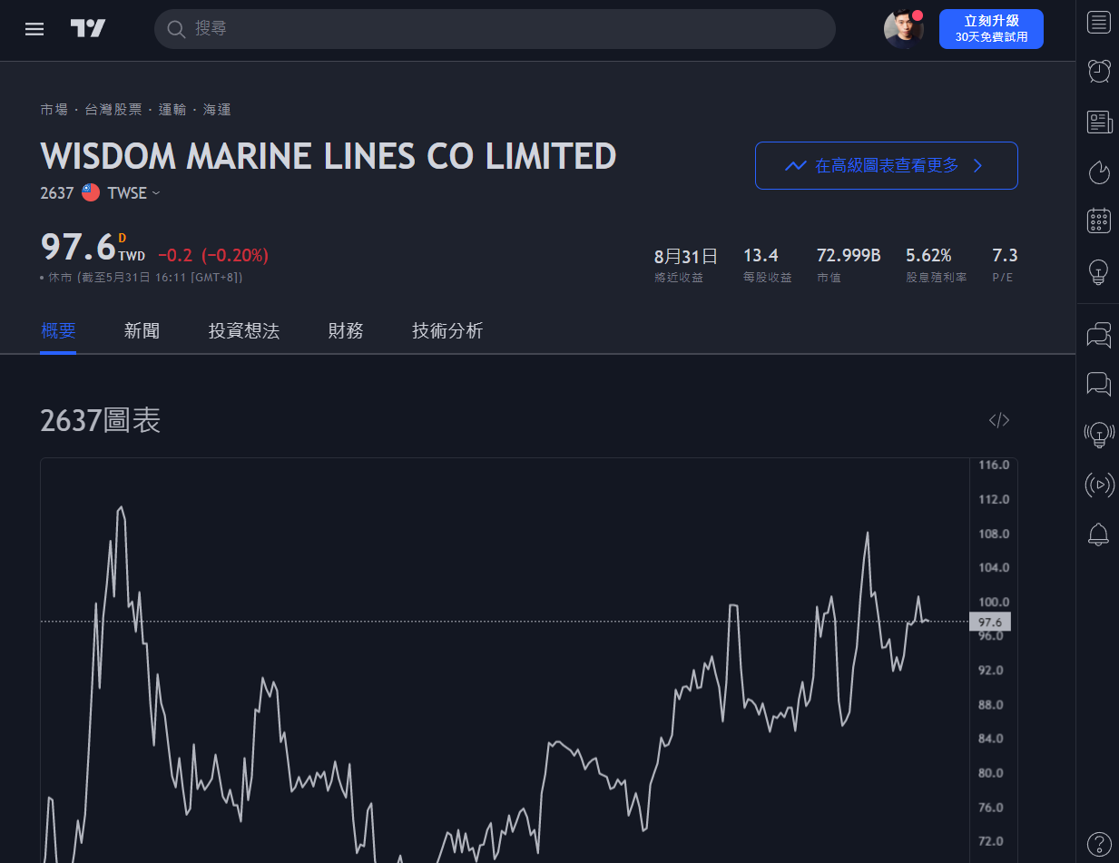Click the 2637 ticker symbol text
Viewport: 1119px width, 863px height.
point(57,192)
